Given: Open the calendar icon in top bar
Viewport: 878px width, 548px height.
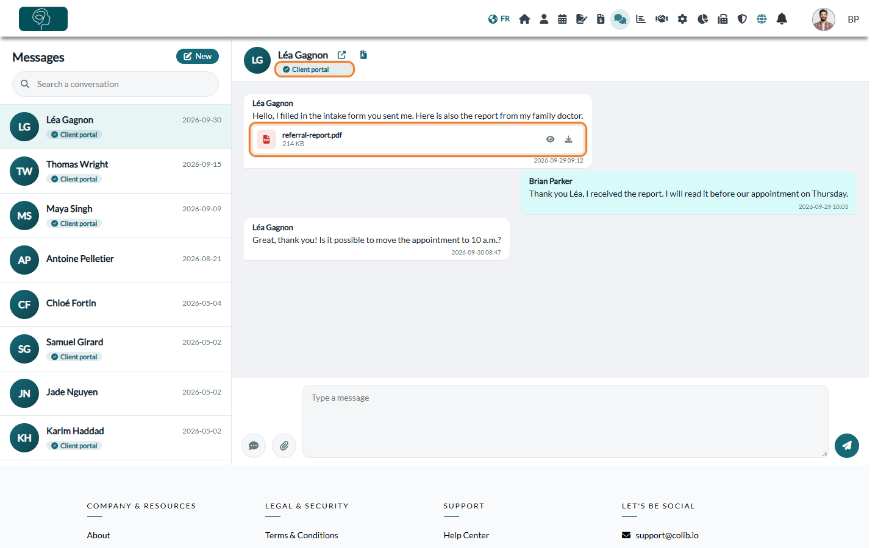Looking at the screenshot, I should pos(562,19).
